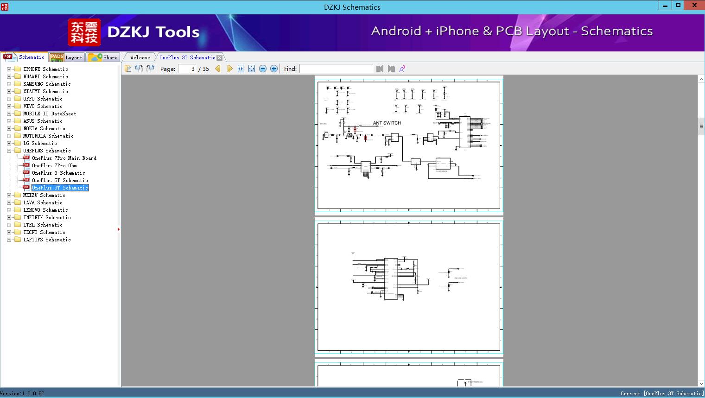Screen dimensions: 705x398
Task: Click scrollbar down arrow in viewer
Action: tap(701, 384)
